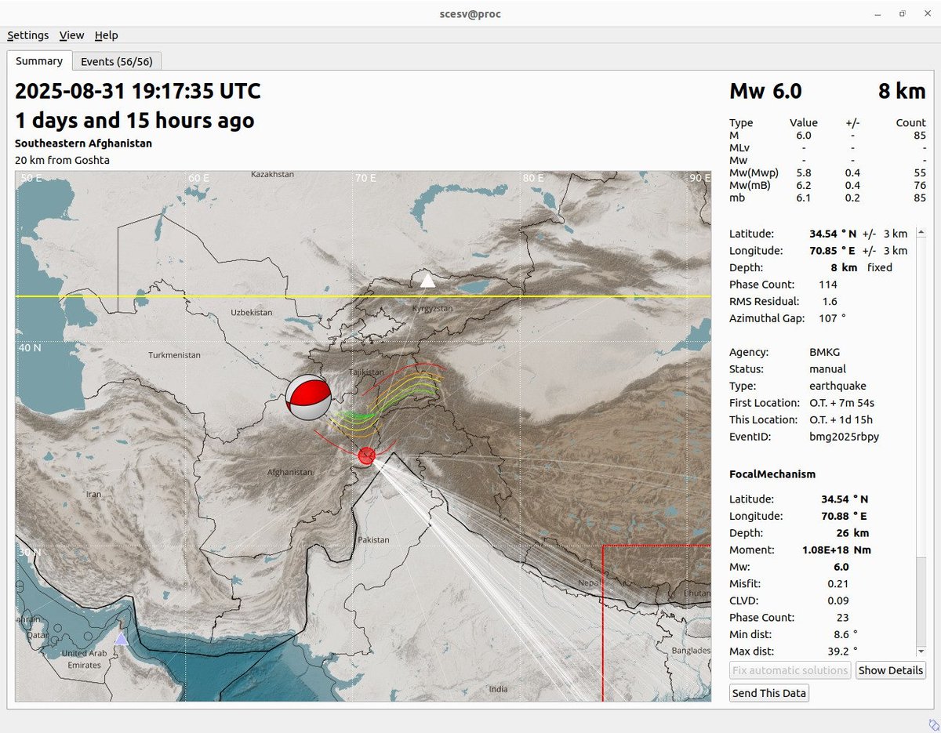Open the Help menu
Viewport: 941px width, 733px height.
coord(106,35)
